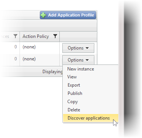Click the first row's (none) action policy
This screenshot has height=138, width=142.
click(29, 47)
